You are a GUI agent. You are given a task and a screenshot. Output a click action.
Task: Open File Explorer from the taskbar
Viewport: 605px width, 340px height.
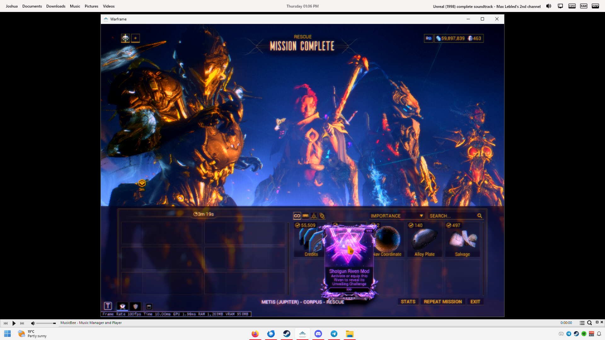click(350, 334)
